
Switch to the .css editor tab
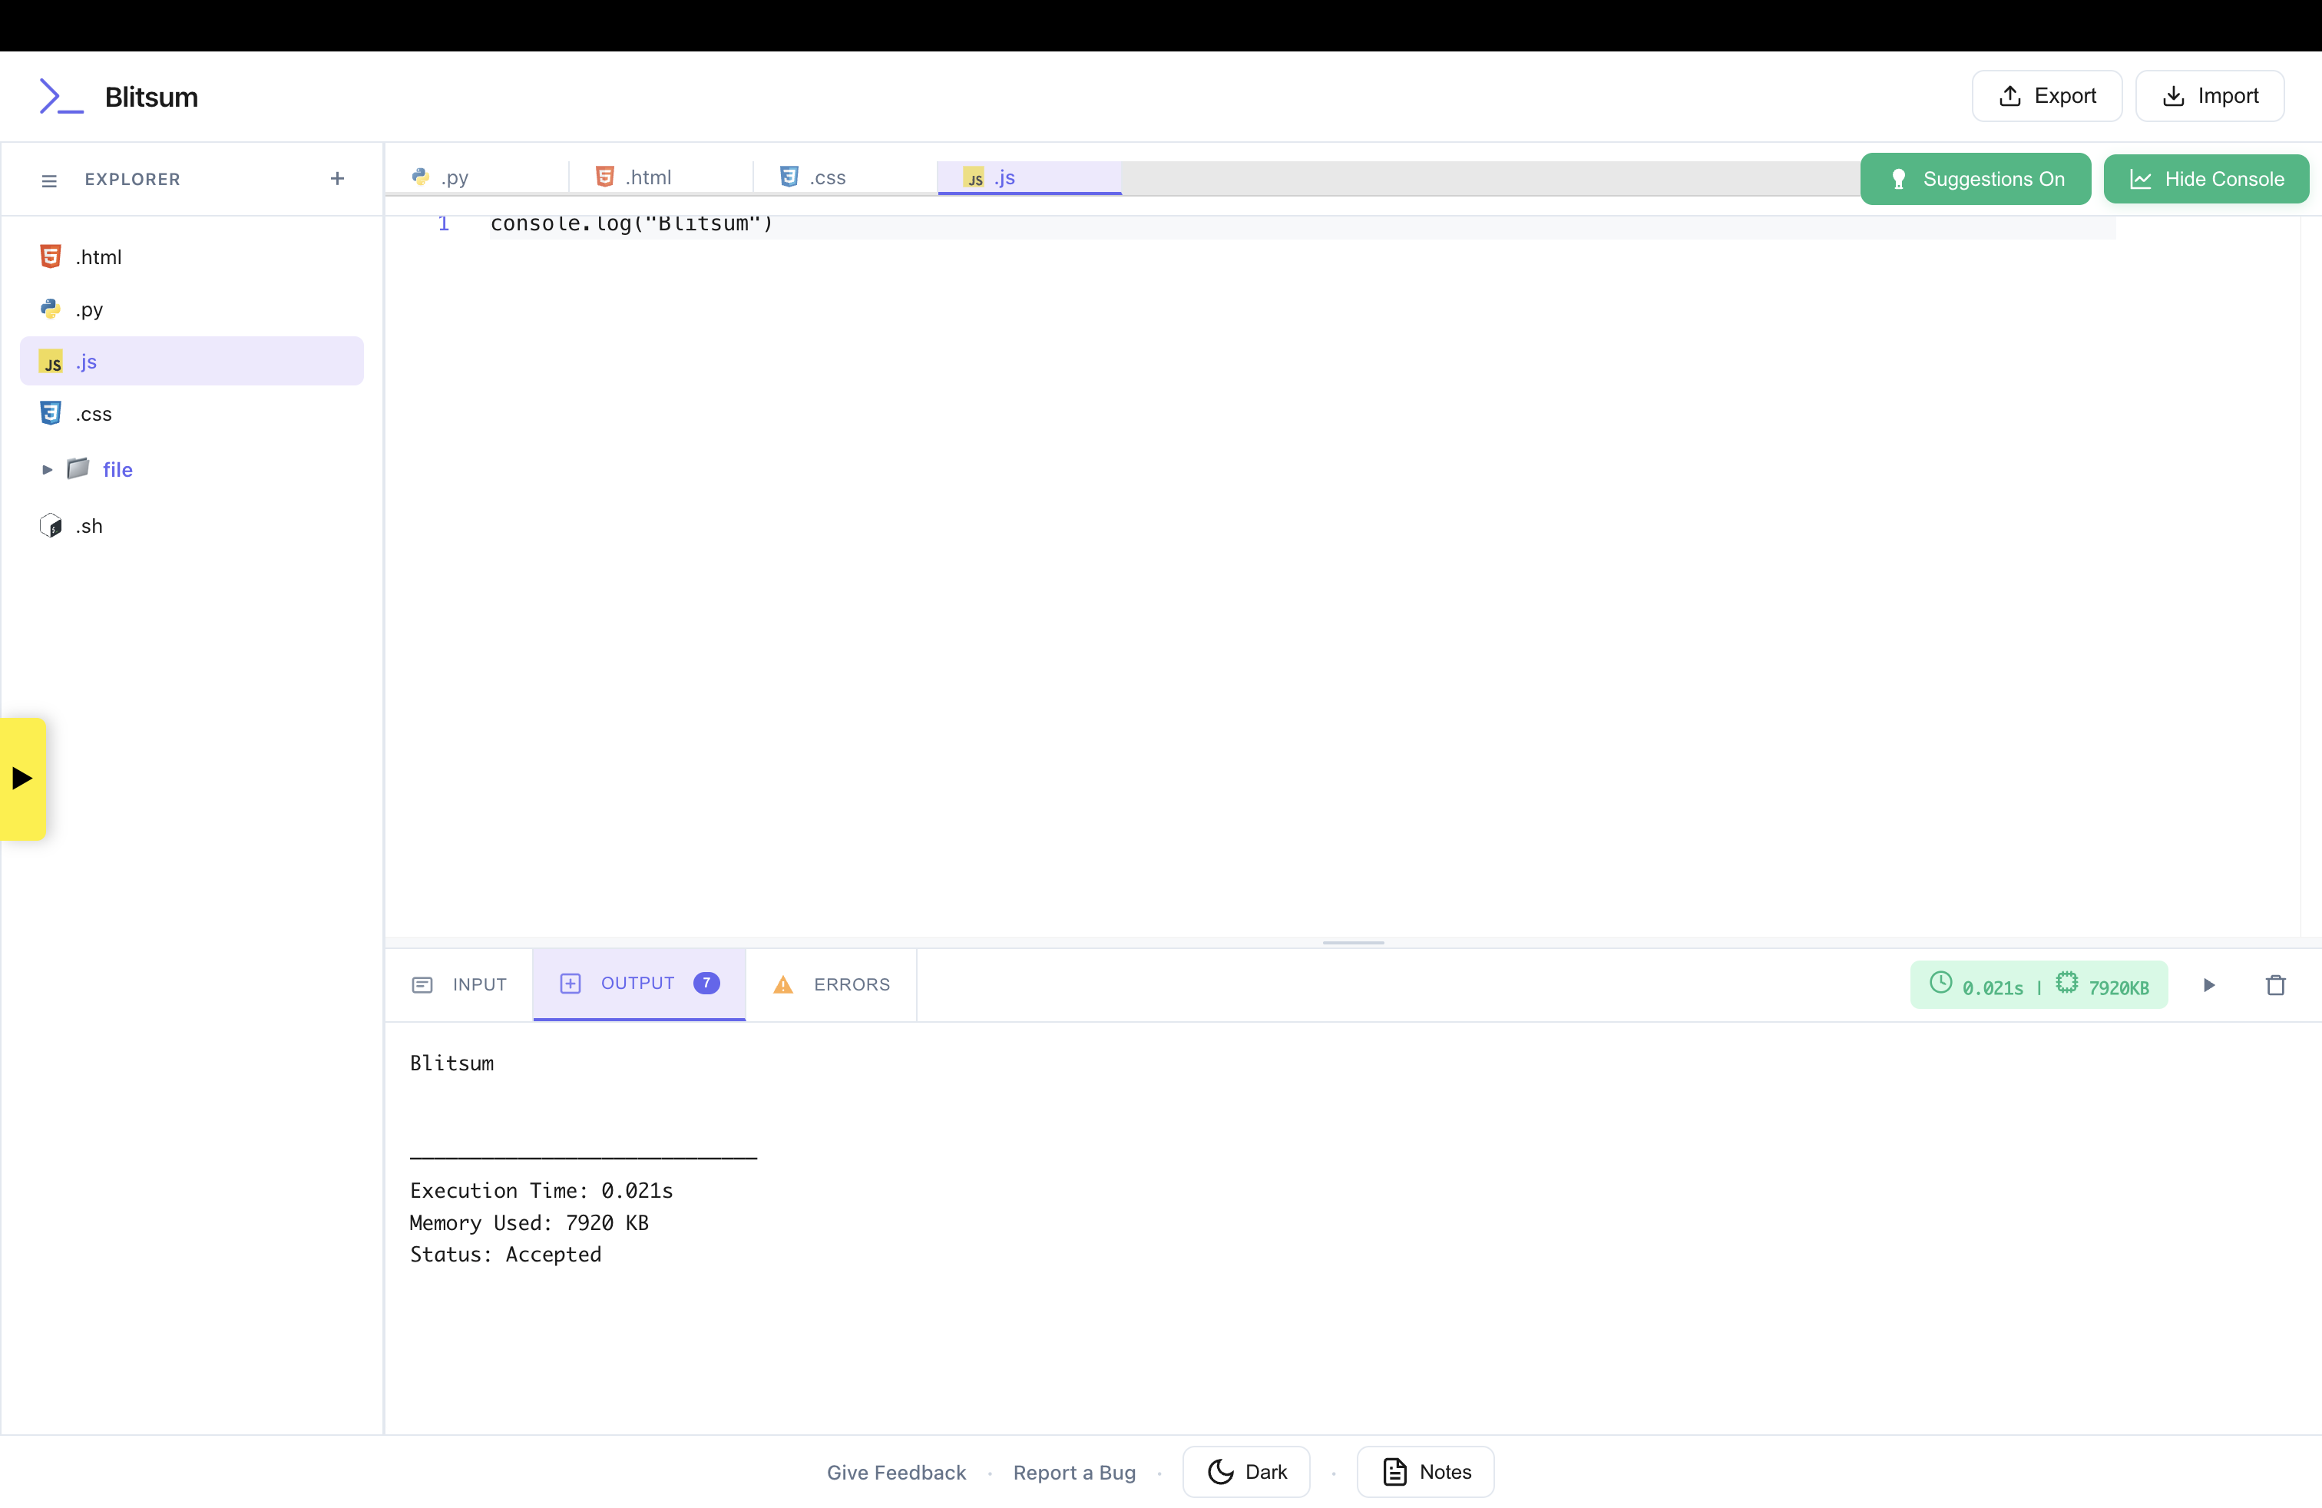[x=827, y=177]
